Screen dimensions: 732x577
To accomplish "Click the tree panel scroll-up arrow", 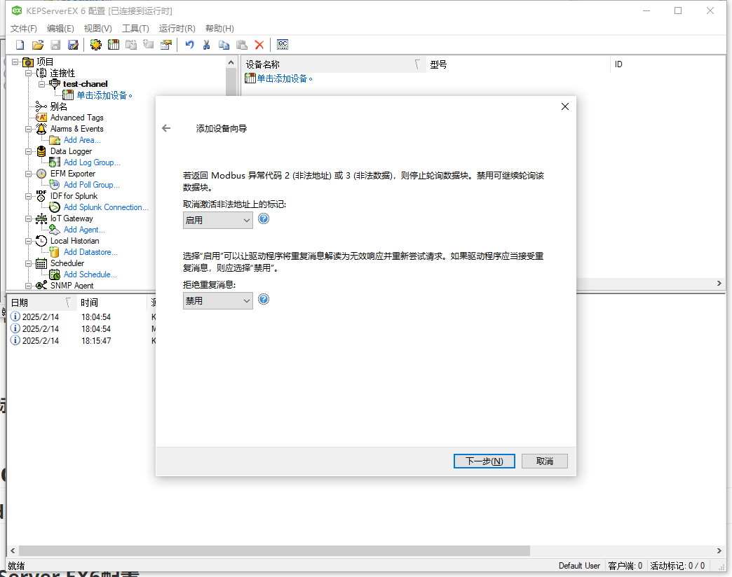I will (231, 62).
